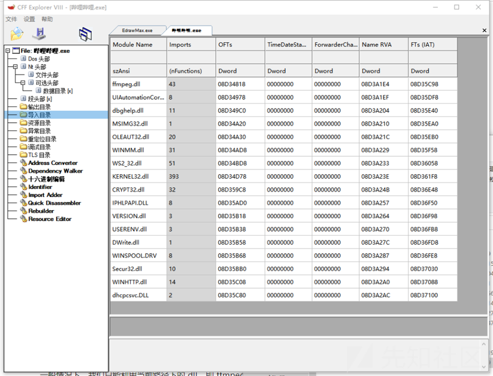Select the dbghelp.dll module row
Image resolution: width=493 pixels, height=376 pixels.
point(284,110)
